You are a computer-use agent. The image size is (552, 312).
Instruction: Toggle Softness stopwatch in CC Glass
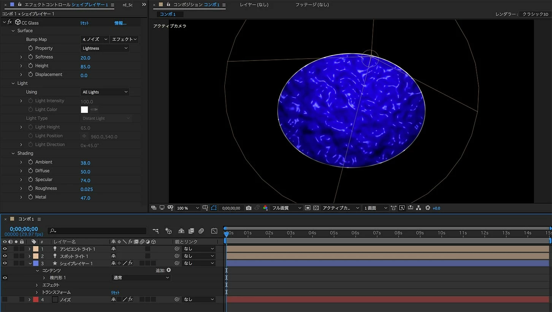(x=30, y=57)
